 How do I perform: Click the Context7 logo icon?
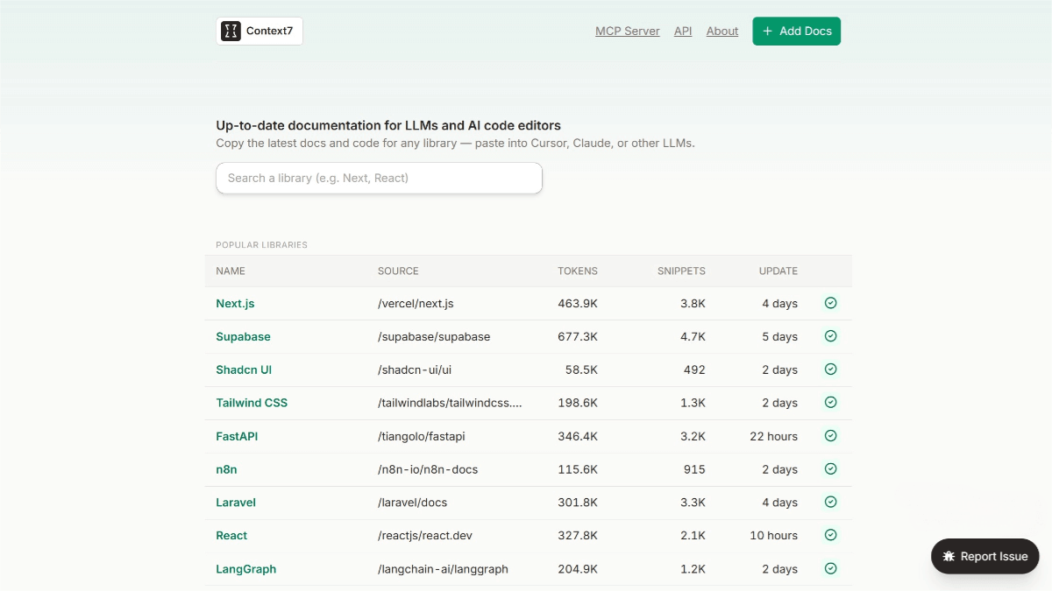pos(231,32)
